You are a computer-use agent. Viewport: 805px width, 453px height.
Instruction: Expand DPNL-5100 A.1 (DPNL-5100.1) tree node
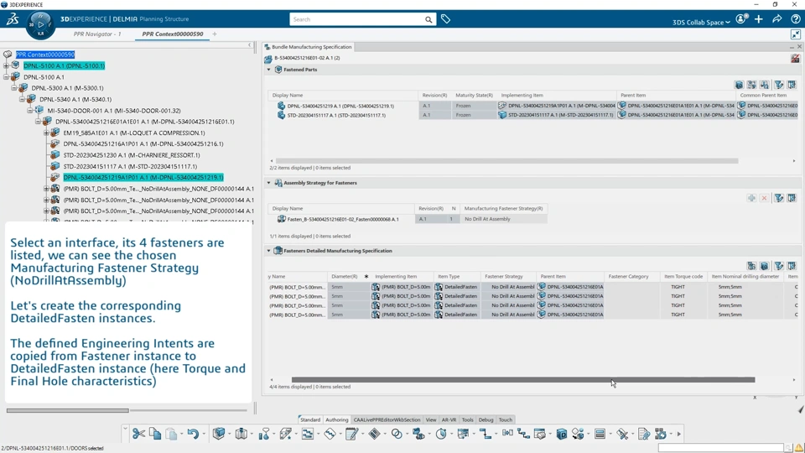click(x=6, y=65)
